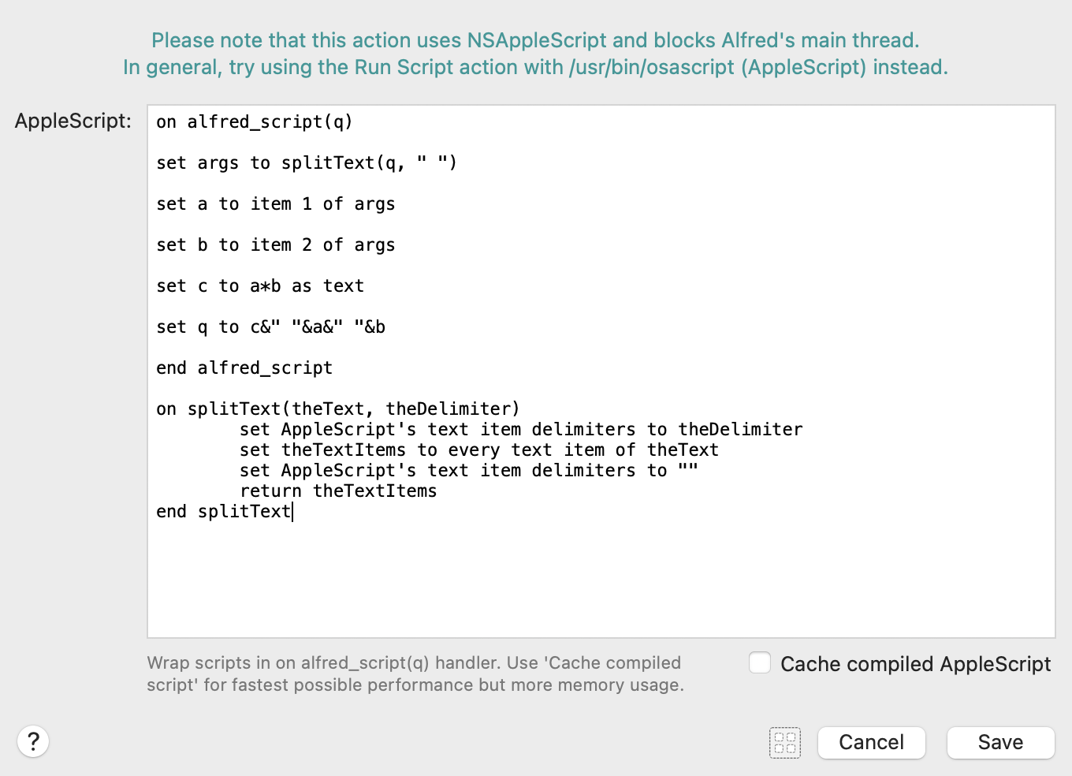Click the help question mark icon

click(32, 741)
